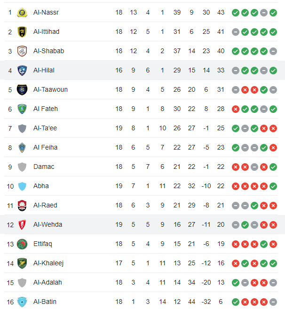This screenshot has width=285, height=318.
Task: Click the Al-Nassr club crest icon
Action: pyautogui.click(x=22, y=12)
